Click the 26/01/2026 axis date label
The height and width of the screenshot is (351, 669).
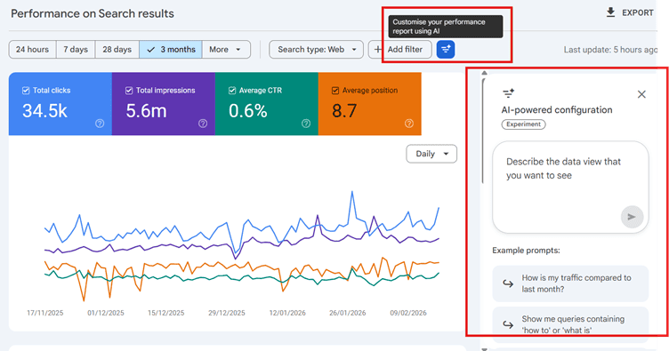pyautogui.click(x=347, y=313)
